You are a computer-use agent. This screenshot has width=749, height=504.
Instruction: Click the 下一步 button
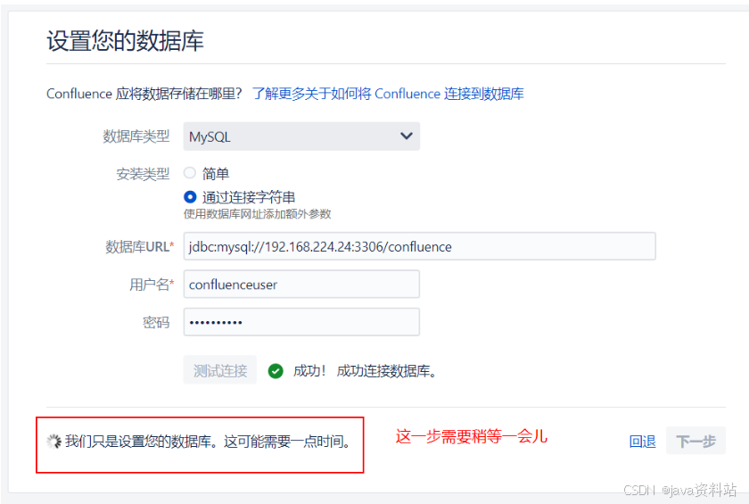click(696, 441)
